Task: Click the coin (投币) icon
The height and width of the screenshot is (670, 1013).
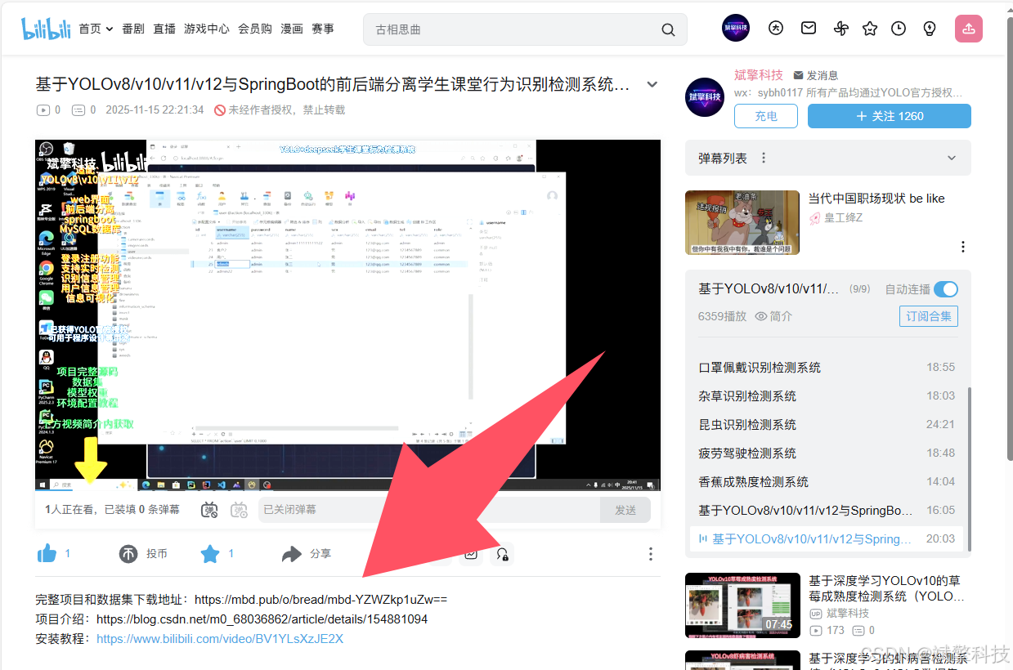Action: click(129, 554)
